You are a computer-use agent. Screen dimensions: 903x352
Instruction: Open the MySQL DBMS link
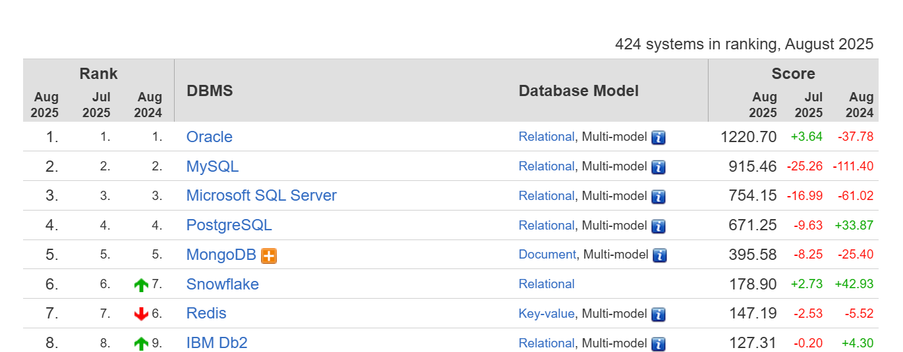(212, 166)
